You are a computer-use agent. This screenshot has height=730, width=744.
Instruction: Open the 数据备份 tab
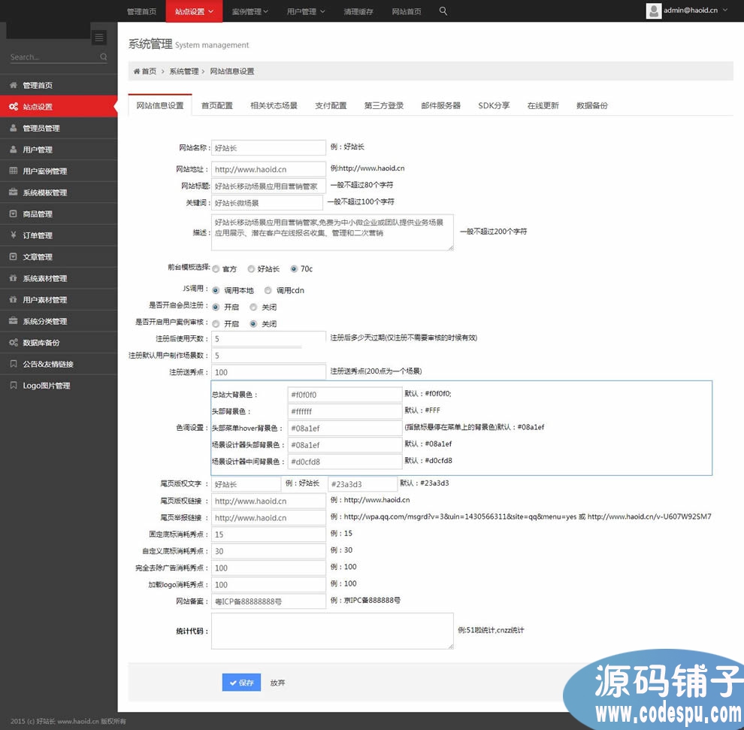point(591,105)
